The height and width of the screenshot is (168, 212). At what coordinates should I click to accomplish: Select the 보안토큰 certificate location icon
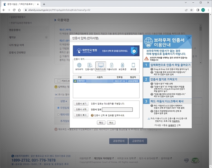pos(122,66)
